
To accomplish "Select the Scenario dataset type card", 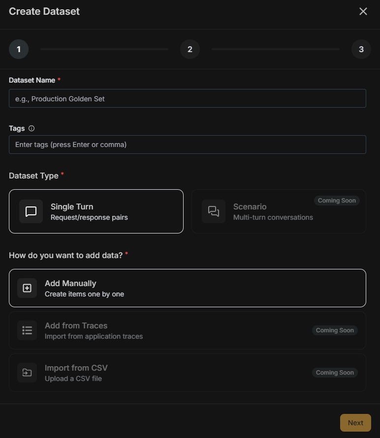I will click(279, 211).
